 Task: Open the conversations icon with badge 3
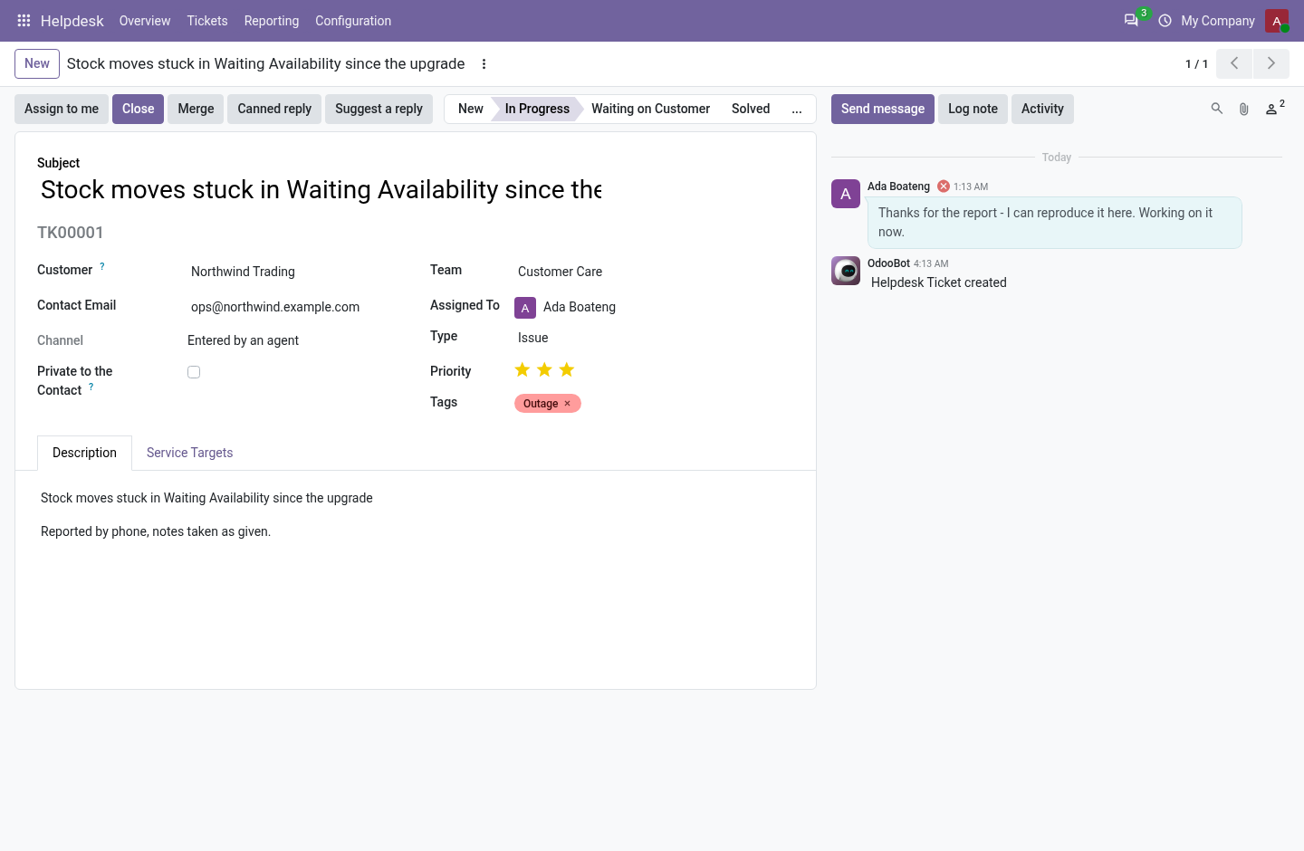point(1132,20)
